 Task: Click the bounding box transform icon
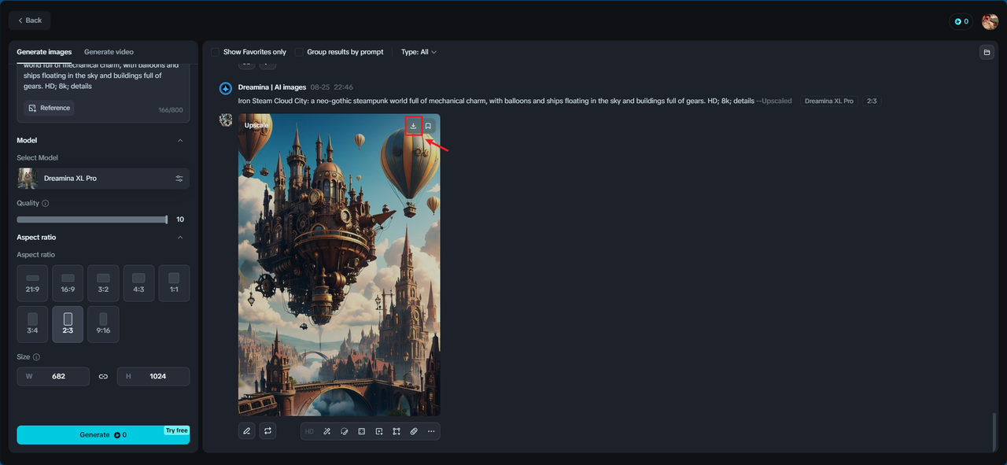point(397,431)
